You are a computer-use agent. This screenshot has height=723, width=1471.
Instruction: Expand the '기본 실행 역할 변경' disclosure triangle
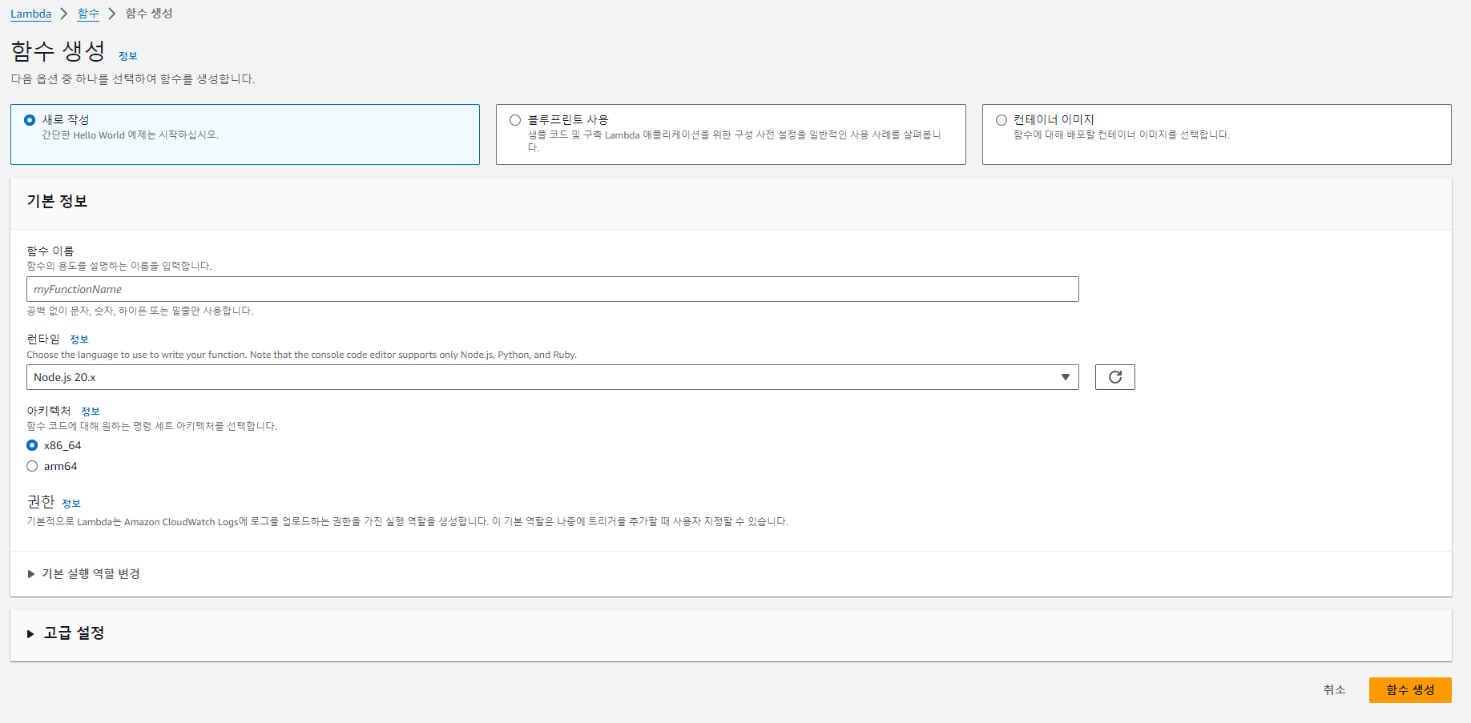[x=31, y=573]
